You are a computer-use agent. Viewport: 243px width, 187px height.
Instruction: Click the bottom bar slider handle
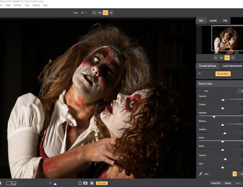(55, 184)
